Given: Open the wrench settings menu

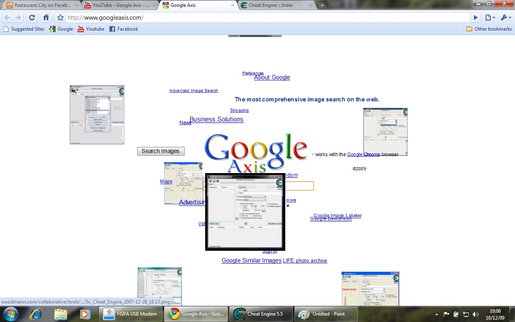Looking at the screenshot, I should (505, 18).
